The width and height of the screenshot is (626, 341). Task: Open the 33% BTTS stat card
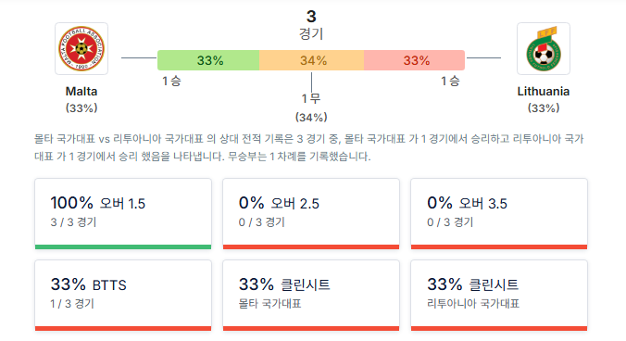(123, 296)
